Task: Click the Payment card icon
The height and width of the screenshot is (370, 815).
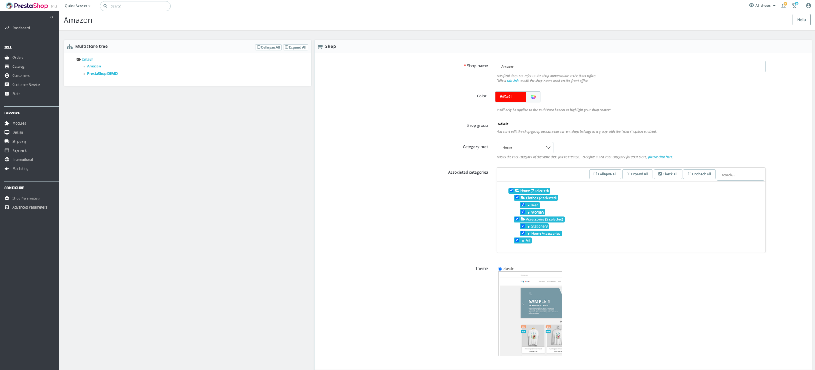Action: [x=7, y=150]
